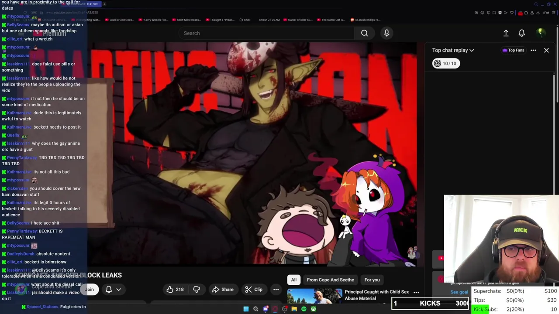Expand subscription notification options chevron

tap(118, 289)
